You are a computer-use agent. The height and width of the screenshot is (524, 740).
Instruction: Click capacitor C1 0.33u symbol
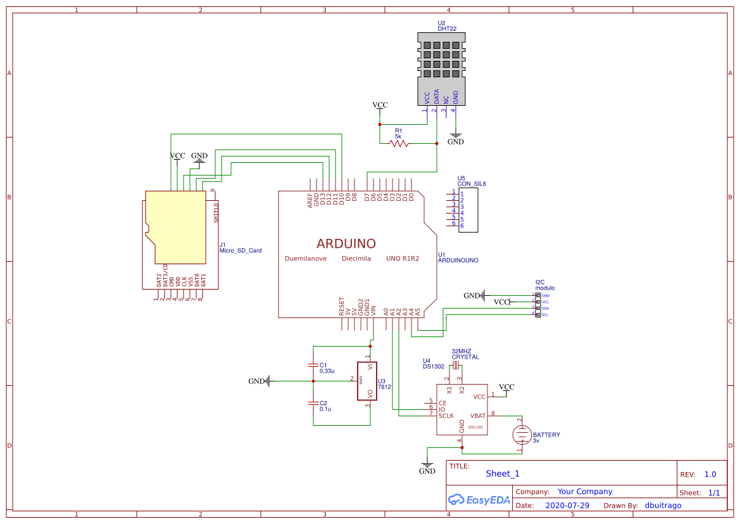pyautogui.click(x=313, y=366)
